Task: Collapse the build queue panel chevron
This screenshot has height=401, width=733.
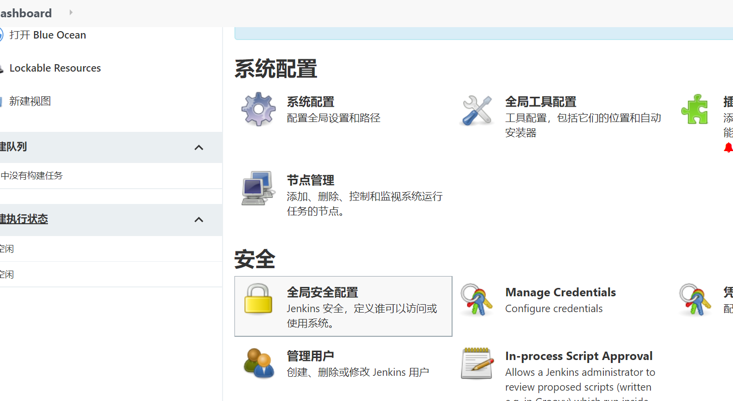Action: [199, 147]
